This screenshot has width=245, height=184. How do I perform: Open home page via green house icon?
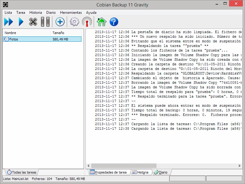pos(102,22)
